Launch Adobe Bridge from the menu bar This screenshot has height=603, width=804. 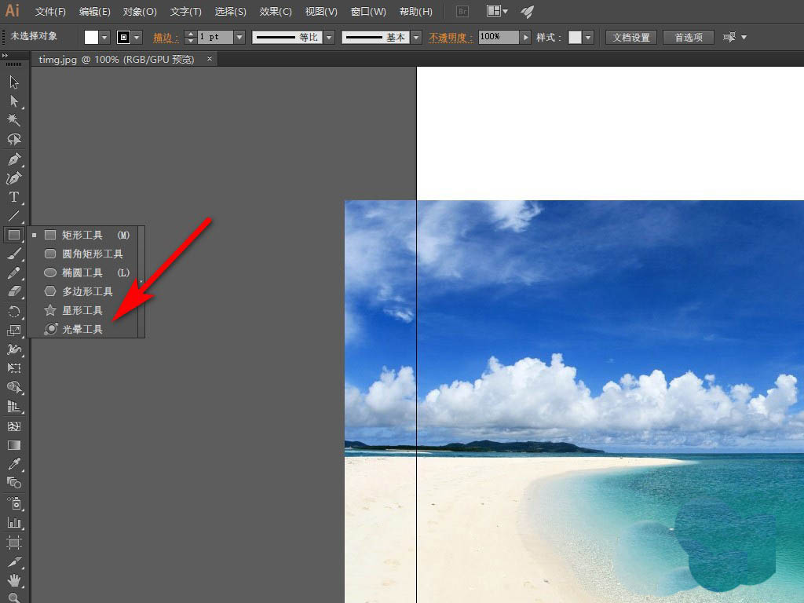(462, 11)
